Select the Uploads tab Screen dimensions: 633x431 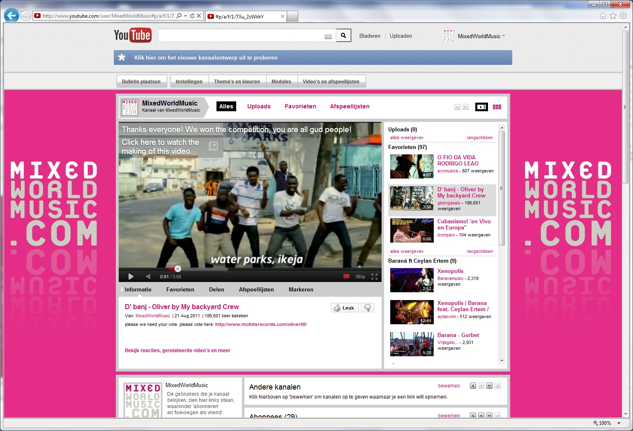click(x=259, y=106)
